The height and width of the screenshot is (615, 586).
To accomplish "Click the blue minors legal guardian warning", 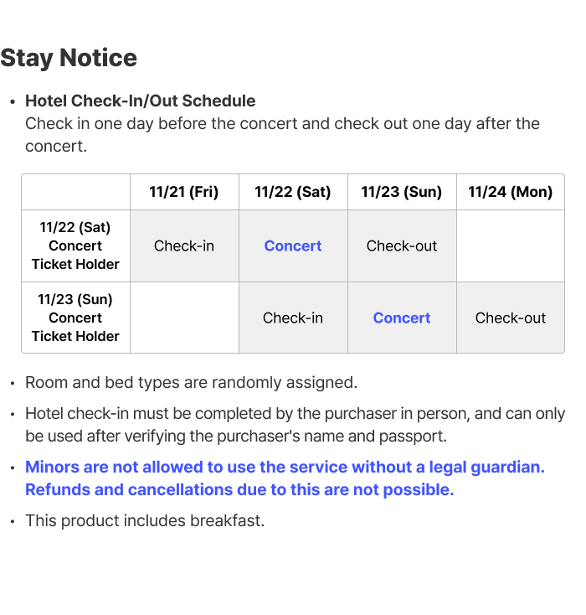I will [285, 478].
